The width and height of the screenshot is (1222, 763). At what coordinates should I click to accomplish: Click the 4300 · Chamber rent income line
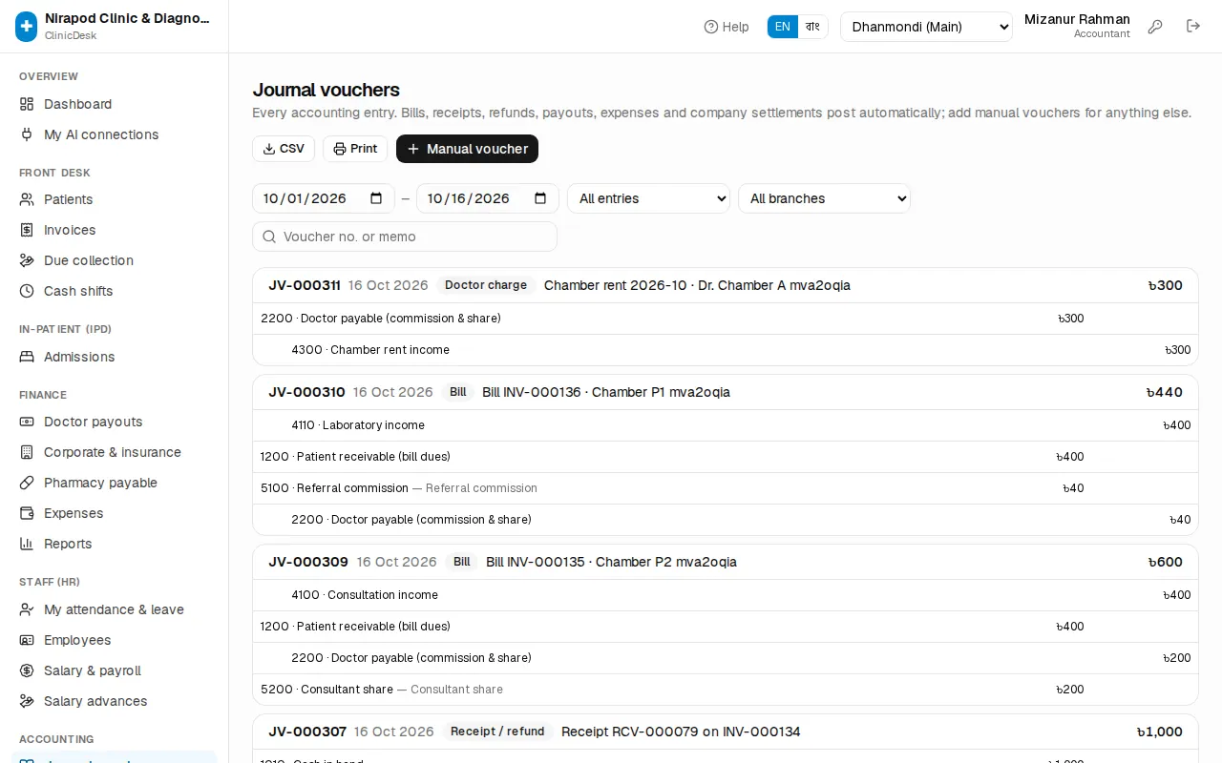coord(726,350)
